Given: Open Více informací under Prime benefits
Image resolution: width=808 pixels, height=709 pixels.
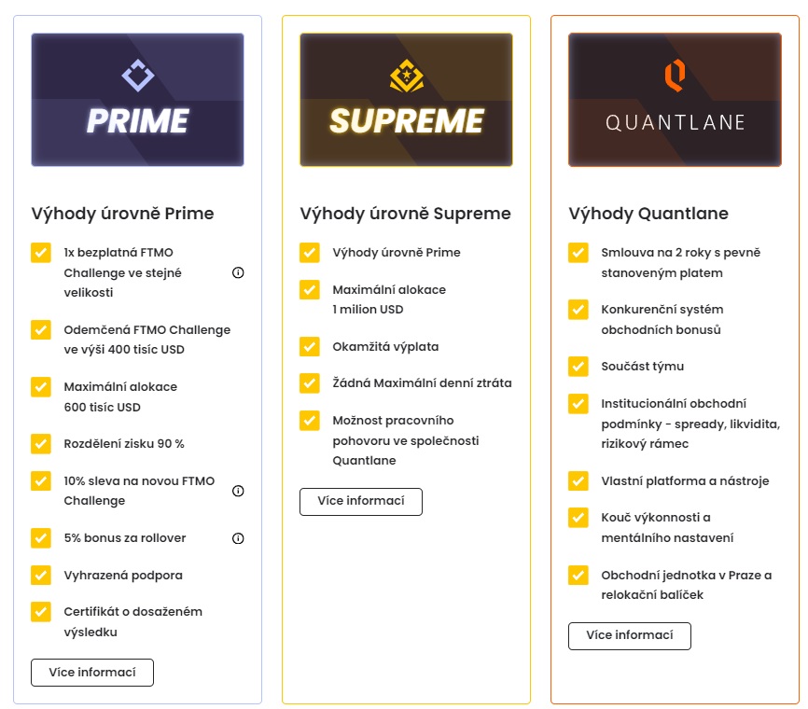Looking at the screenshot, I should click(x=92, y=673).
